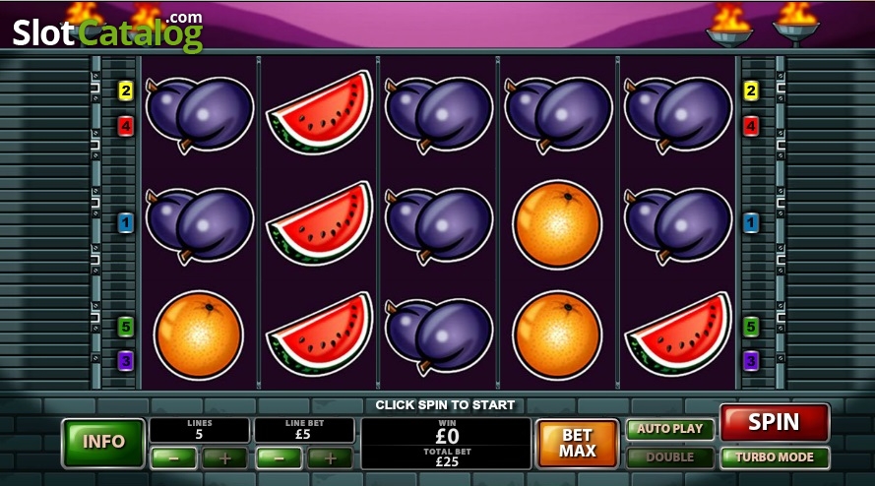Click the yellow payline 2 marker on left
Screen dimensions: 875x486
coord(126,91)
